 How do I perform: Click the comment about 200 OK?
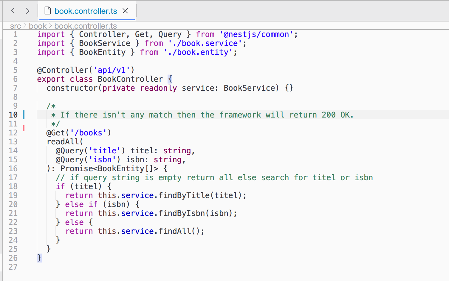202,115
